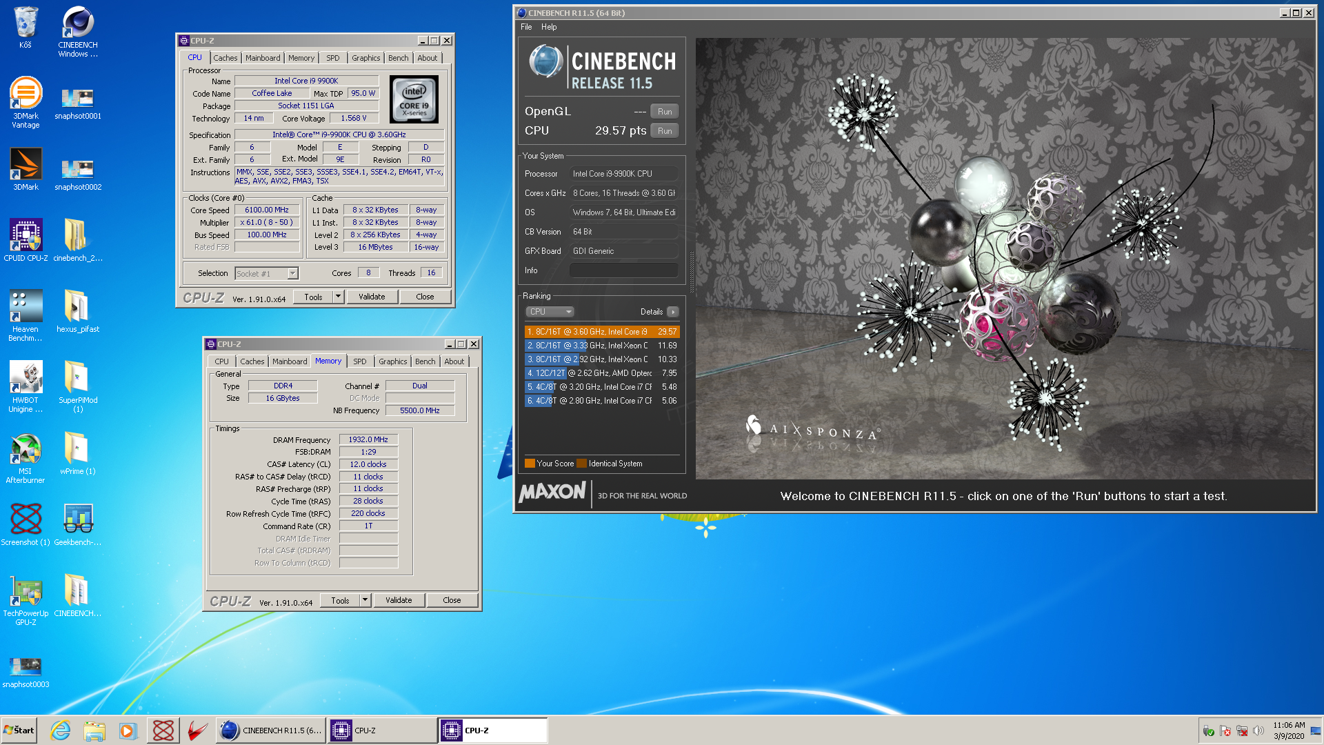Open CINEBENCH File menu
This screenshot has height=745, width=1324.
[x=526, y=27]
